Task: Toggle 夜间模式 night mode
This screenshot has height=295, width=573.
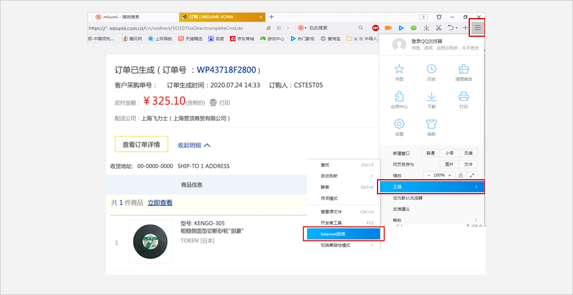Action: 329,198
